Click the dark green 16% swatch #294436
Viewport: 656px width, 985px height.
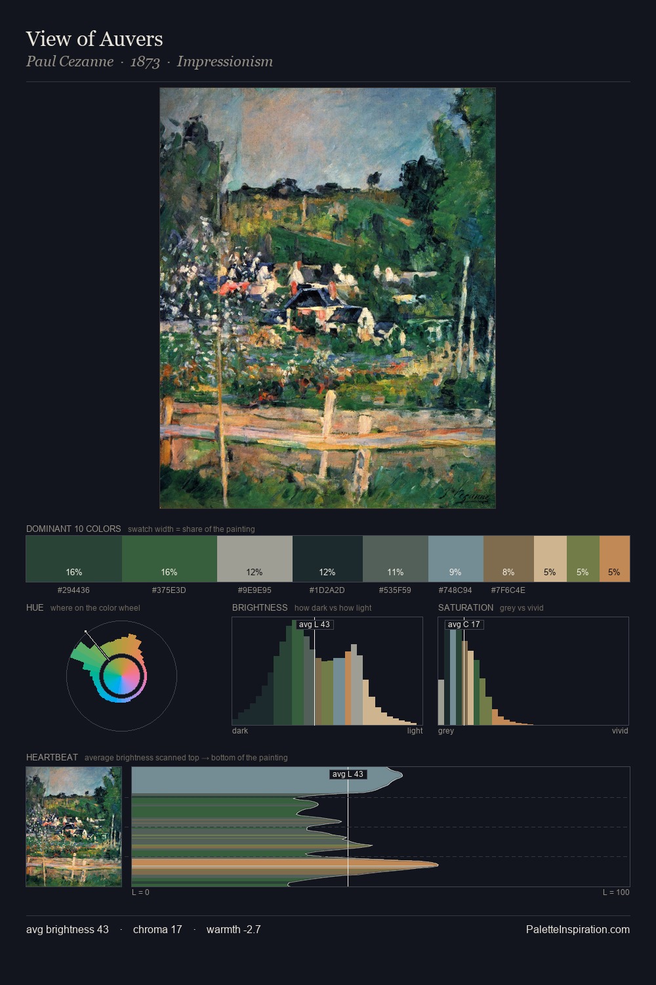pos(74,559)
